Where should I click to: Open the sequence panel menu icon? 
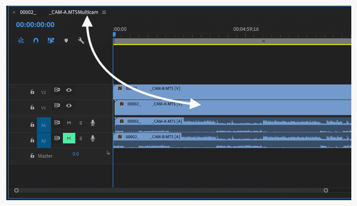coord(104,12)
